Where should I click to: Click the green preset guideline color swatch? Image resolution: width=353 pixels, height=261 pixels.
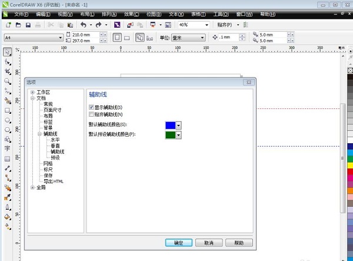pyautogui.click(x=171, y=136)
